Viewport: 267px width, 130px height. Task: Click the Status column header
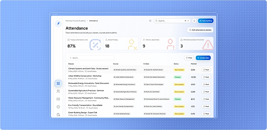[176, 64]
